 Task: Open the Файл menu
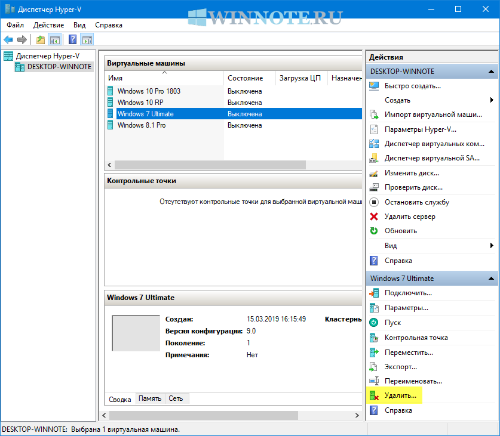[15, 25]
